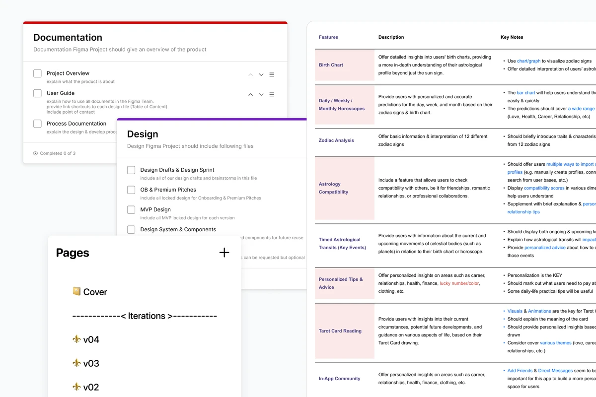Click the up chevron beside User Guide
Screen dimensions: 596x397
(x=250, y=94)
